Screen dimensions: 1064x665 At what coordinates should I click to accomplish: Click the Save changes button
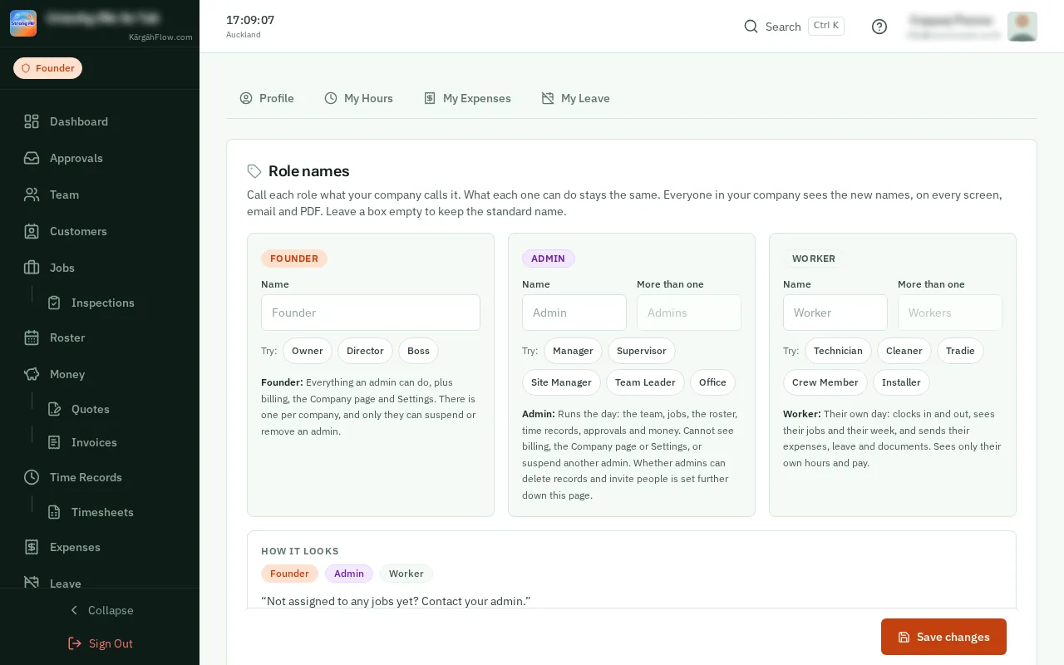tap(943, 637)
